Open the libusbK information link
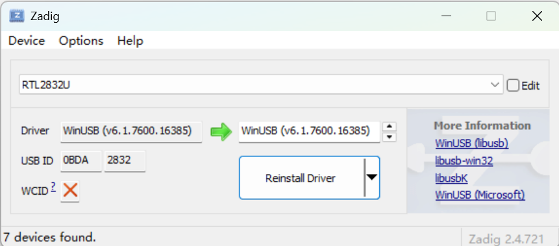The height and width of the screenshot is (246, 559). tap(451, 178)
